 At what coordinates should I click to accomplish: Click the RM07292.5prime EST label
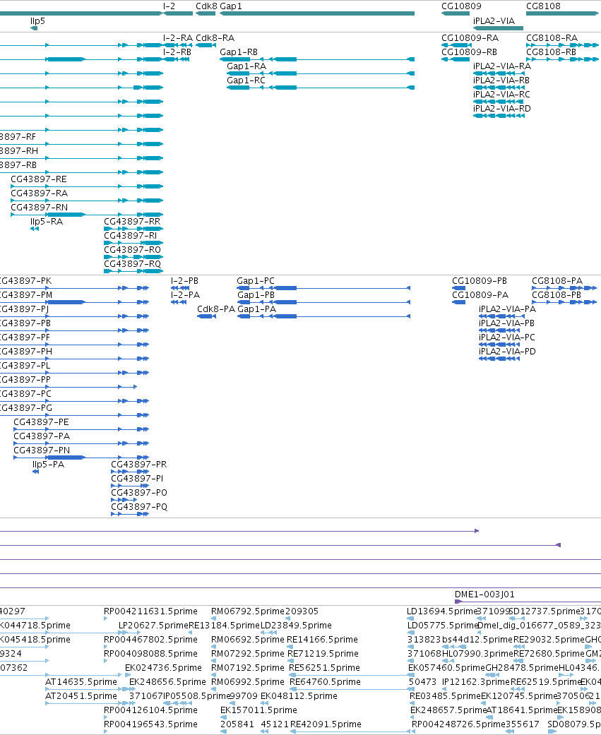pos(247,653)
